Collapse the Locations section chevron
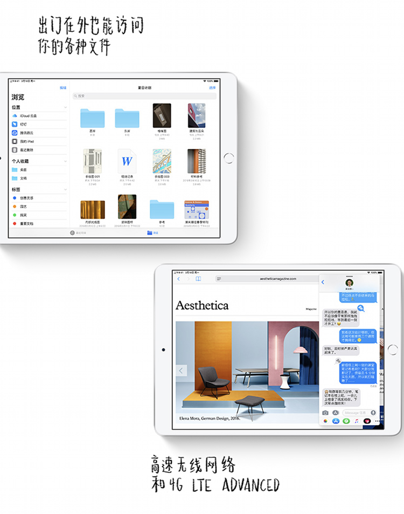 [x=66, y=107]
